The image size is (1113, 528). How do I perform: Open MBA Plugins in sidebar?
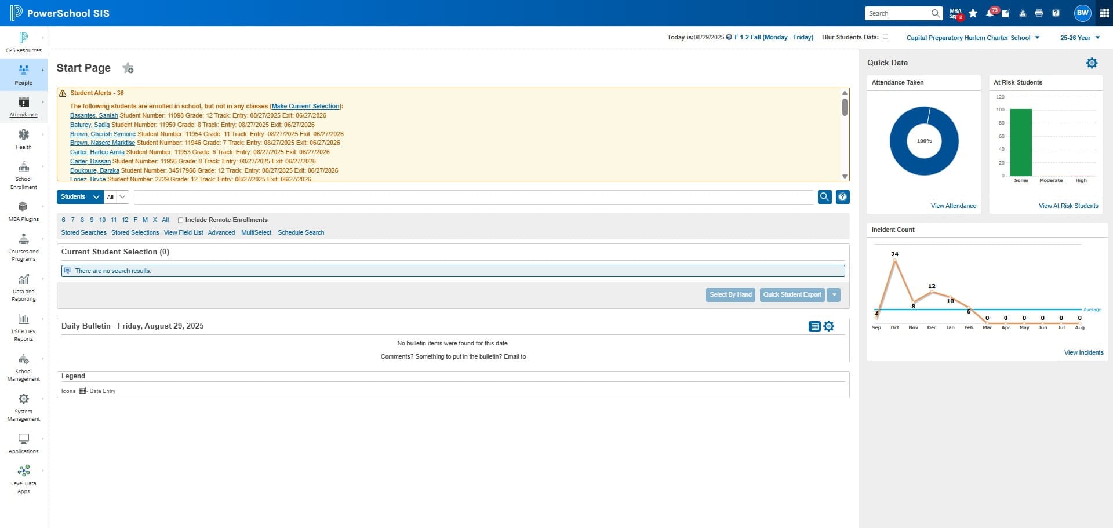point(24,212)
